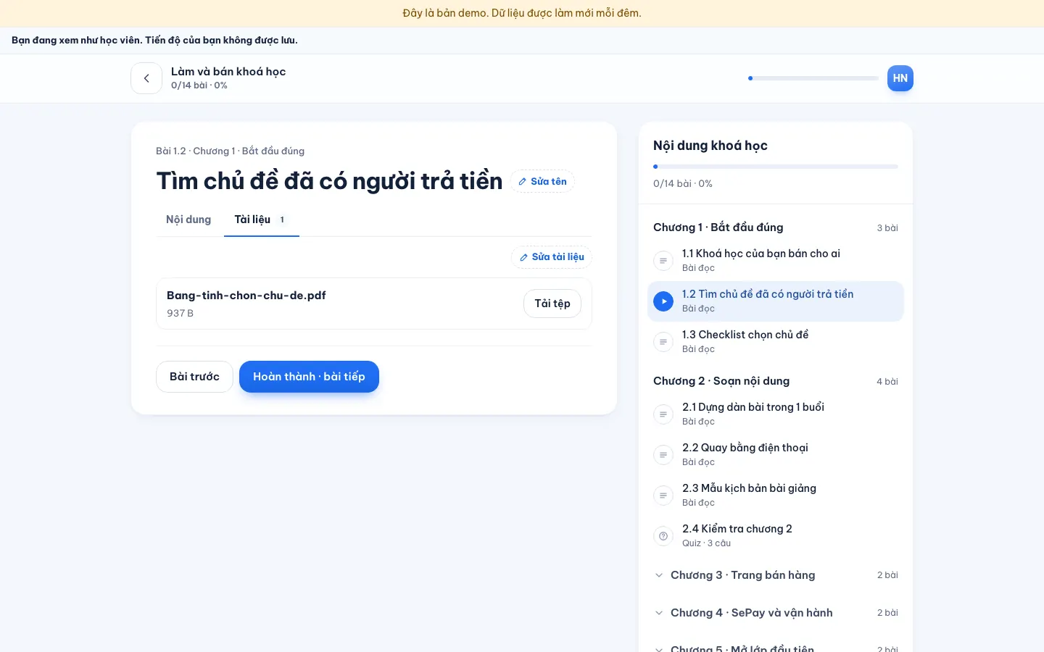
Task: Click the Sửa tài liệu edit button
Action: (552, 257)
